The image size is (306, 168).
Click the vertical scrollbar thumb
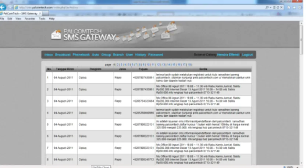pyautogui.click(x=302, y=40)
